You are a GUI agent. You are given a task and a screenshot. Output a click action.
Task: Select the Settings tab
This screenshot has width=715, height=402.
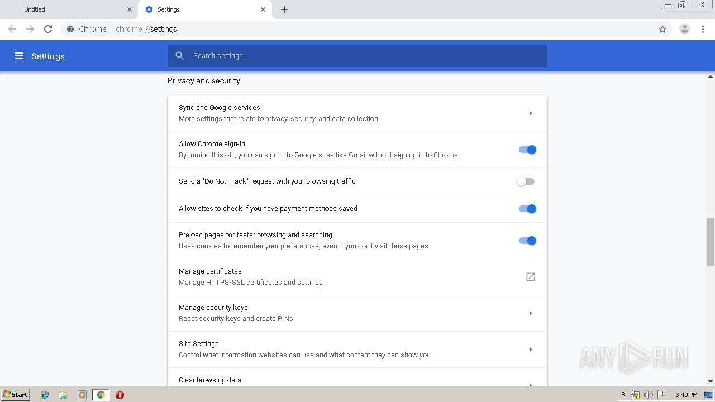(205, 9)
